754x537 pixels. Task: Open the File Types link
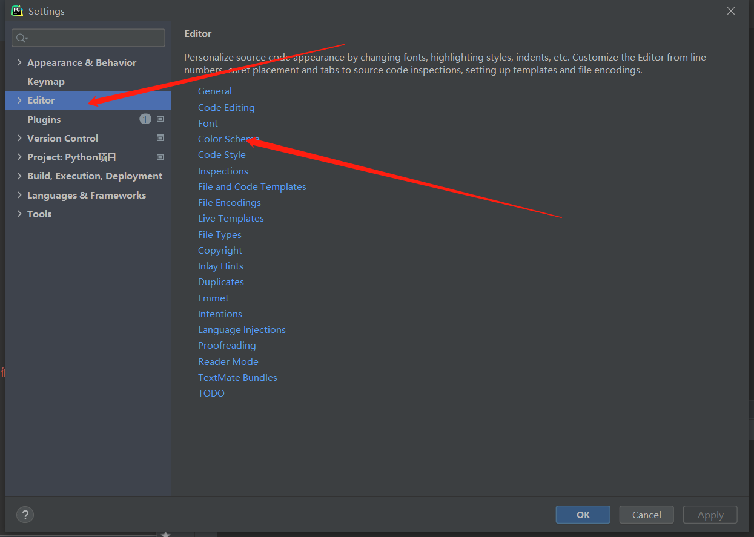coord(219,234)
